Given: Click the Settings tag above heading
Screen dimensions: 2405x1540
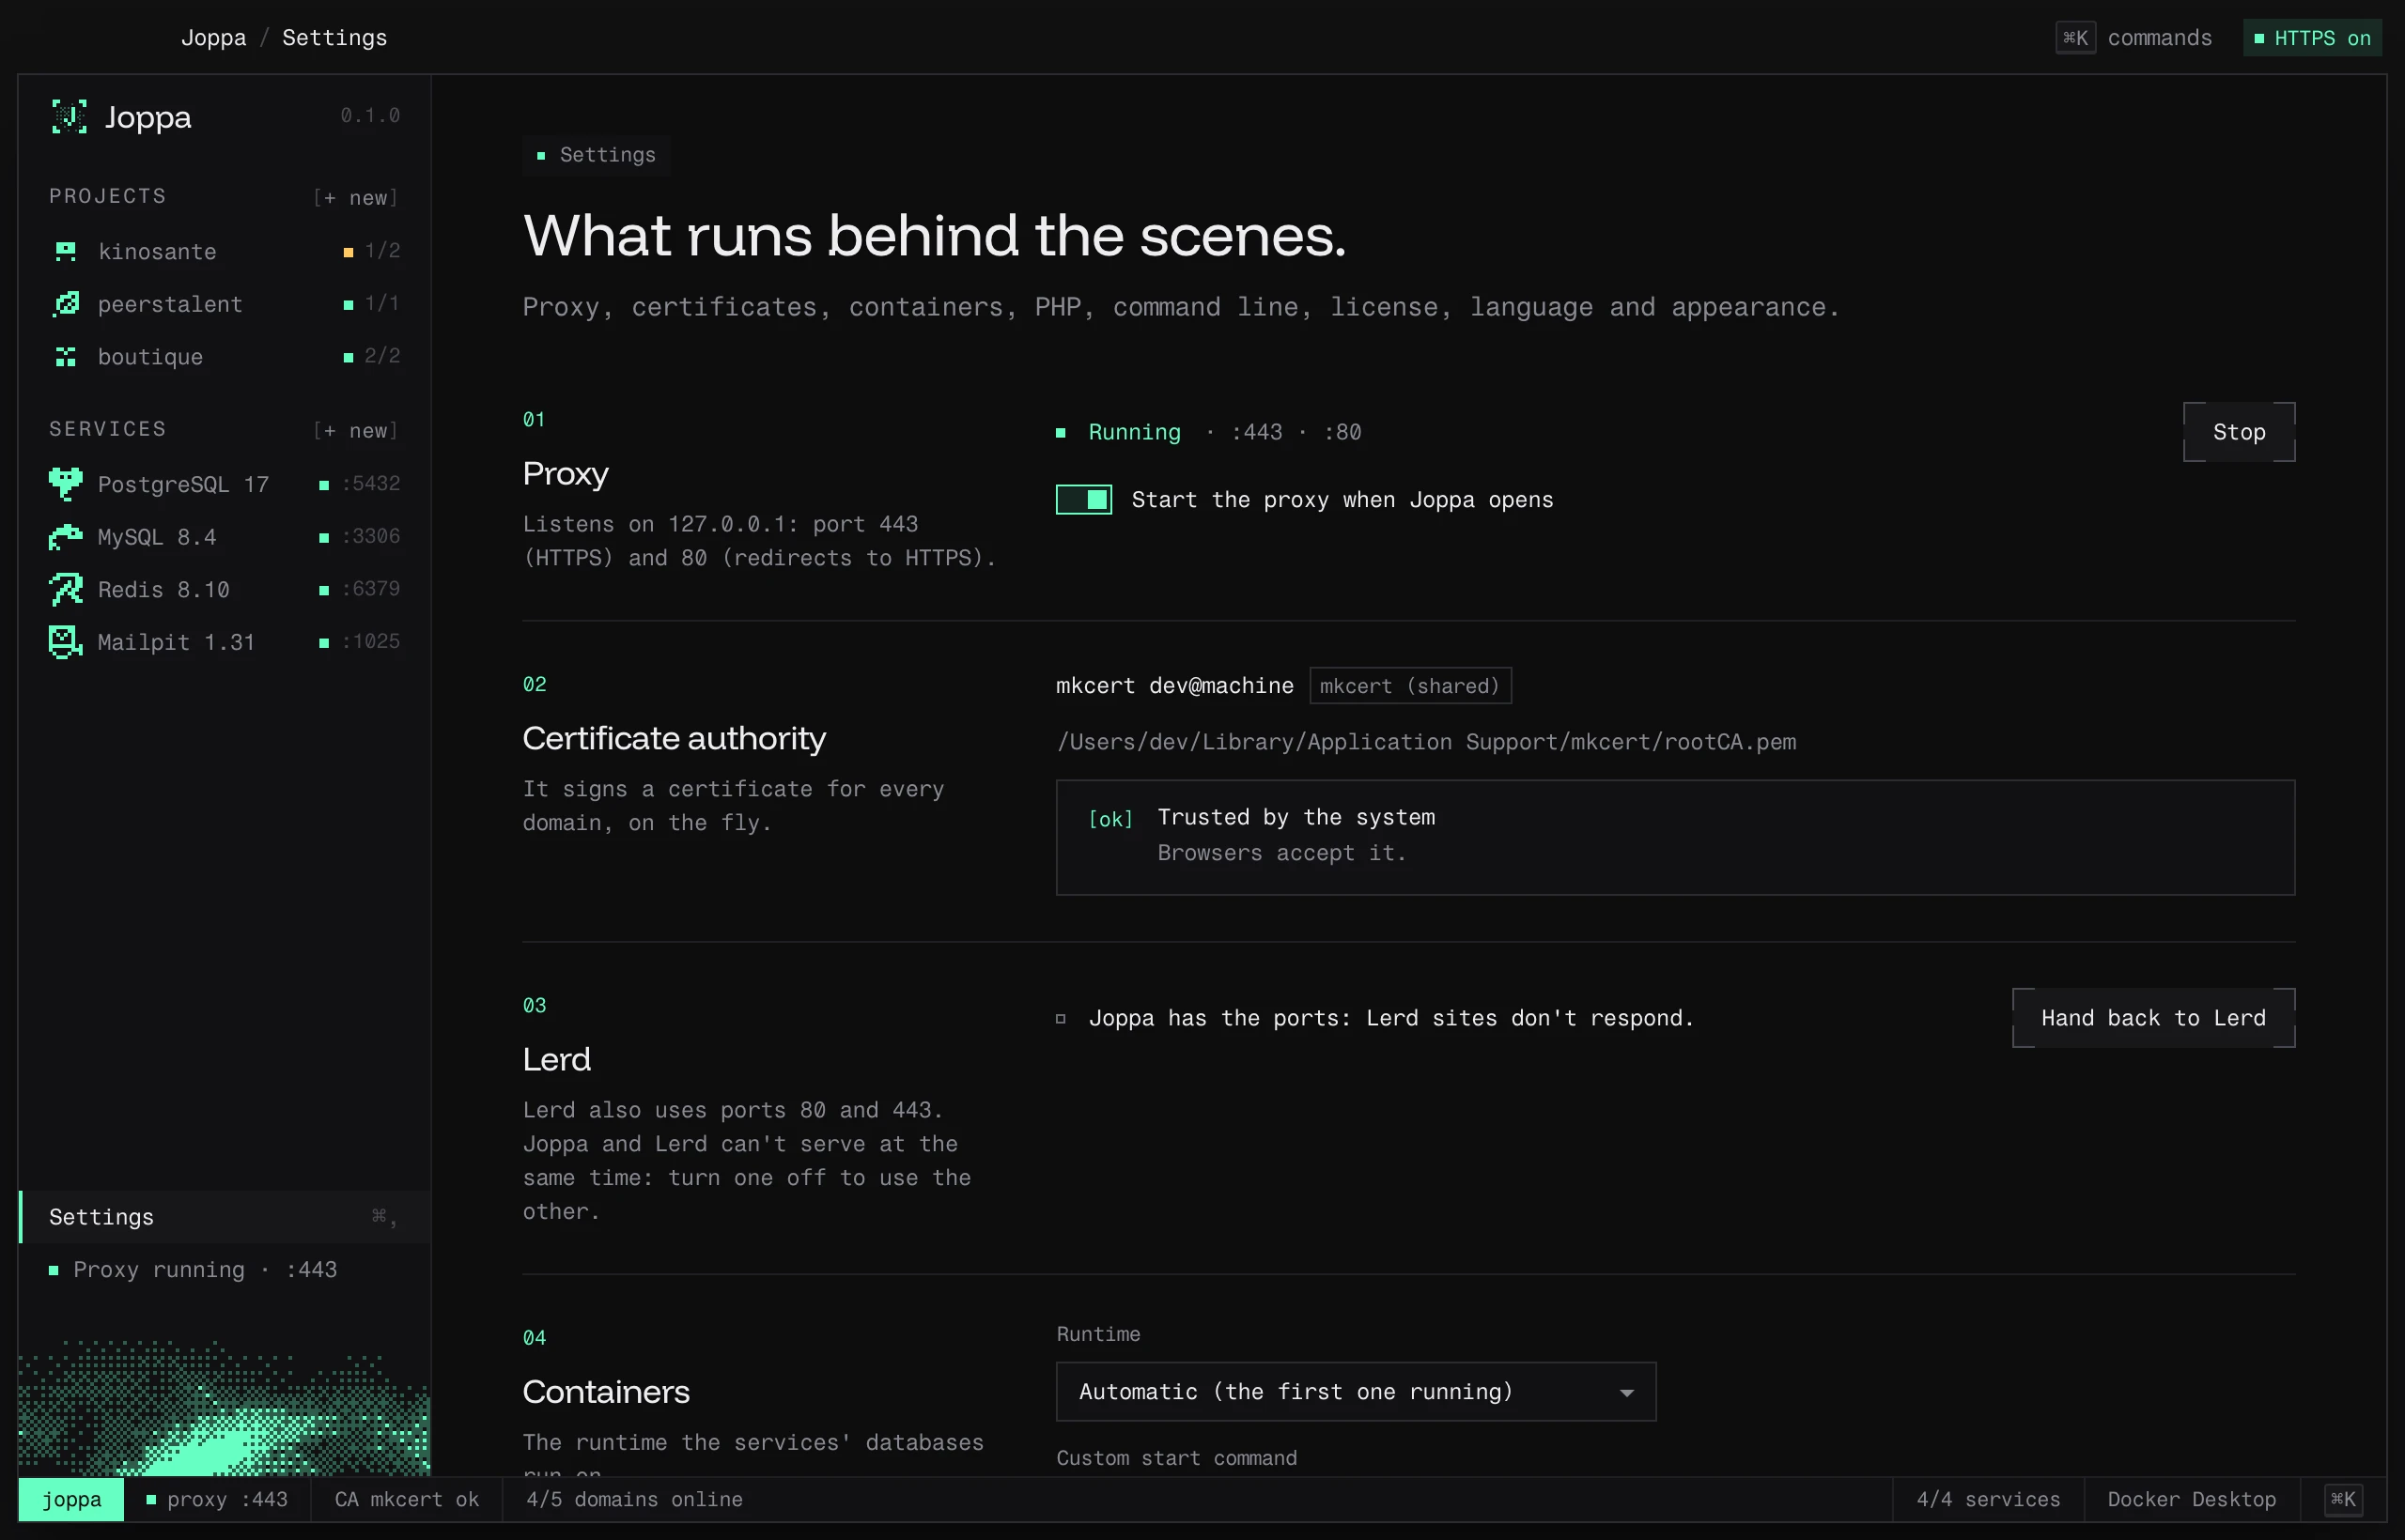Looking at the screenshot, I should pos(597,155).
